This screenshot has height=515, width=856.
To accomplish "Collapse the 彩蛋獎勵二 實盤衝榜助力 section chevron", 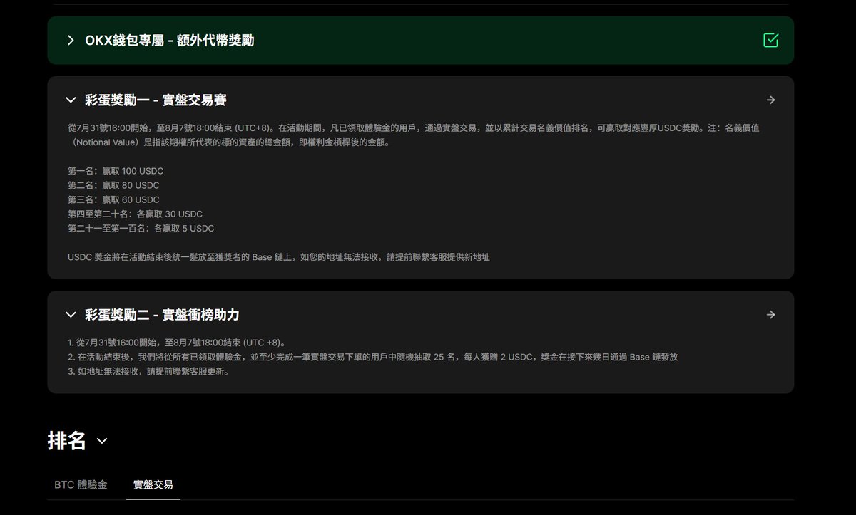I will click(x=70, y=315).
